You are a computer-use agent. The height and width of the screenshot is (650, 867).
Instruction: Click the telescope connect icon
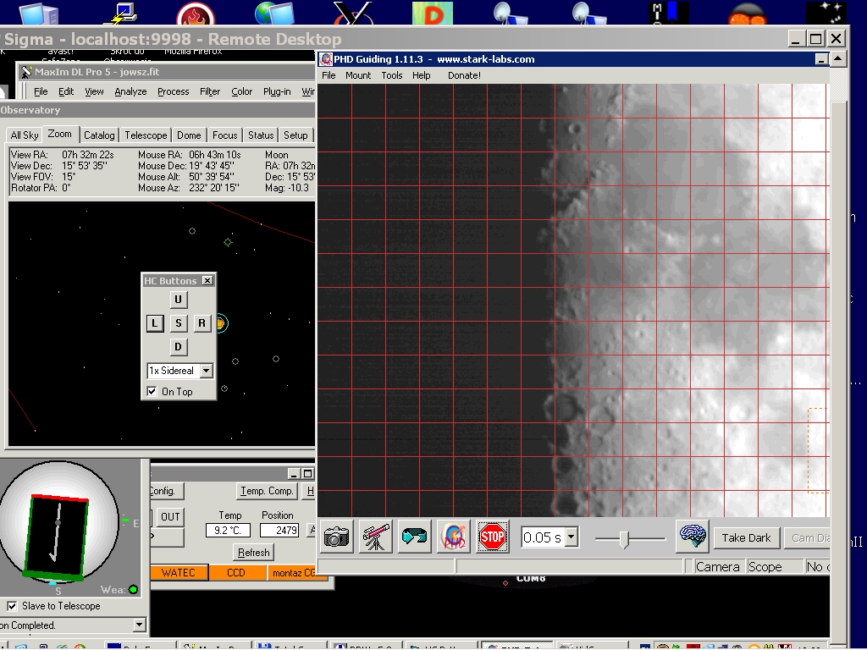375,537
